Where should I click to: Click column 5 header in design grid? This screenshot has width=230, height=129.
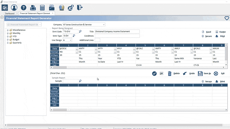tap(145, 45)
